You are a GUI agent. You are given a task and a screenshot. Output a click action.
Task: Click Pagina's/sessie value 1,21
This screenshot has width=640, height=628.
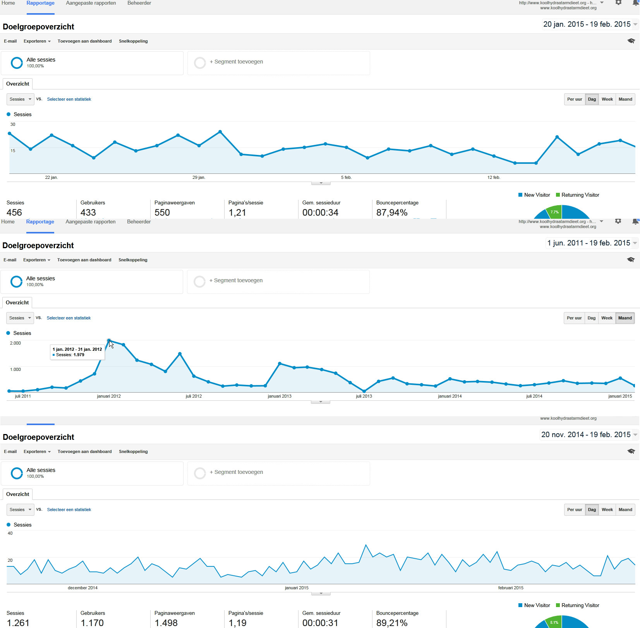237,213
